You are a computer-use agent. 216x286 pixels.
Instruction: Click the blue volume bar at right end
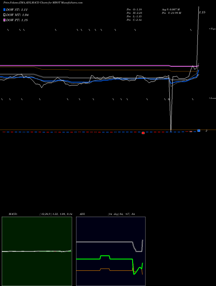[199, 130]
